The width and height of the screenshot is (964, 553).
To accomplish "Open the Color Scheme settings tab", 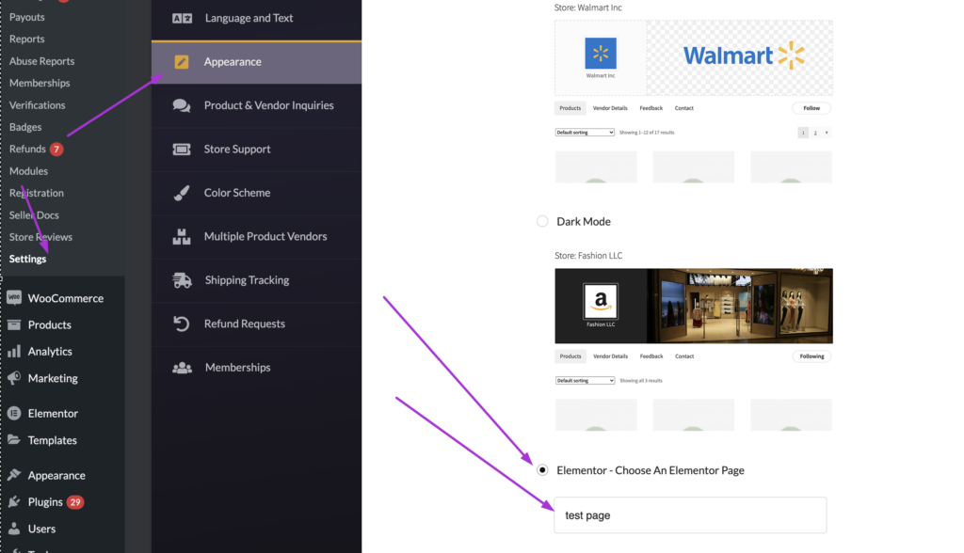I will coord(256,193).
